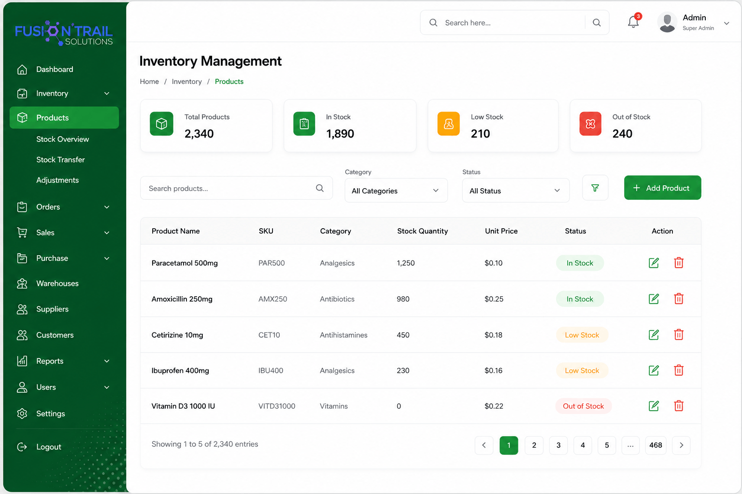Screen dimensions: 742x494
Task: Click the Low Stock orange icon
Action: coord(449,124)
